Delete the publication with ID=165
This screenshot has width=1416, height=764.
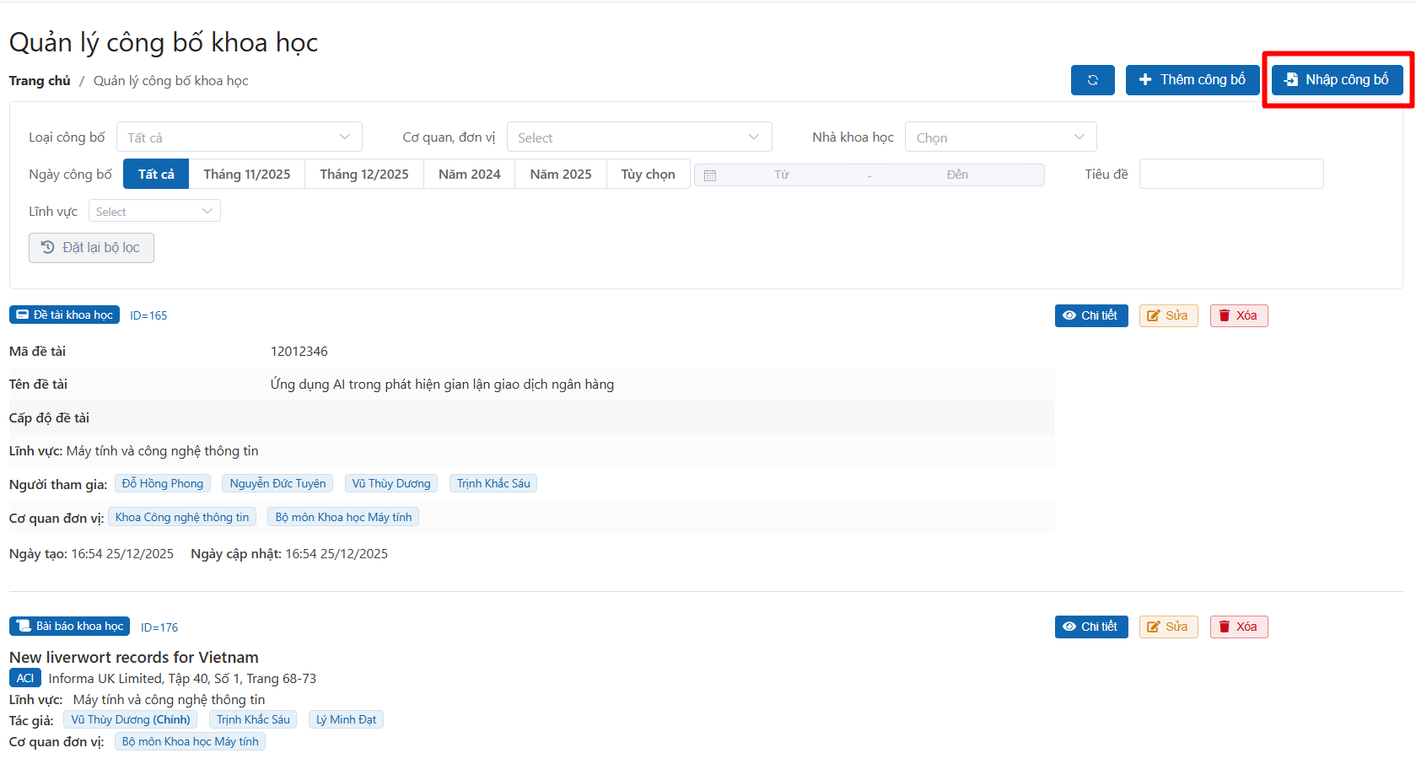pyautogui.click(x=1238, y=316)
